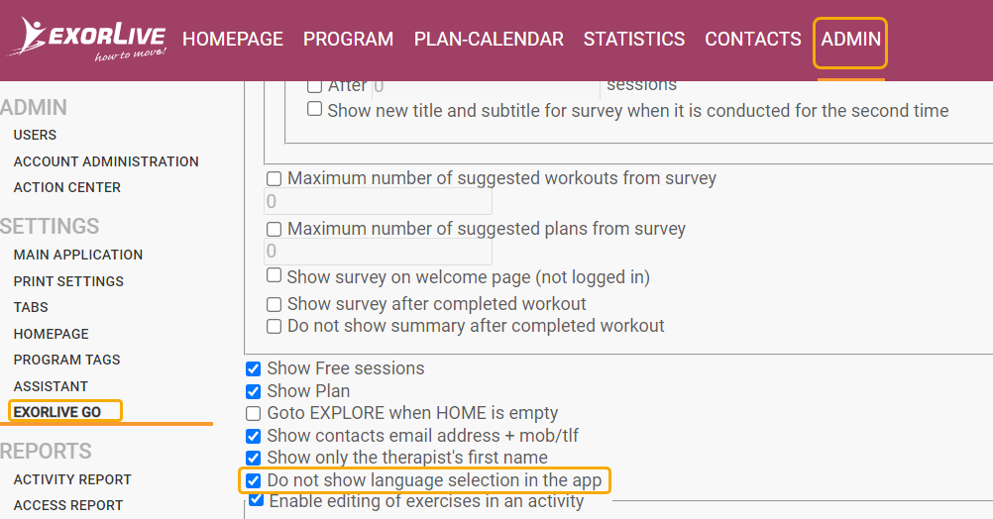Image resolution: width=993 pixels, height=519 pixels.
Task: Uncheck Do not show language selection
Action: coord(254,480)
